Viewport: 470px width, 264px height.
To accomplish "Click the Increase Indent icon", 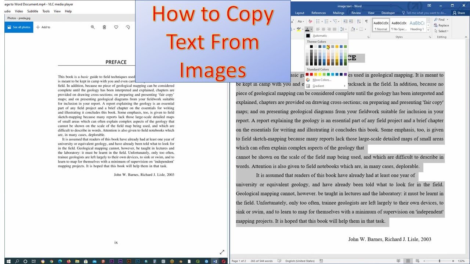I will (351, 21).
